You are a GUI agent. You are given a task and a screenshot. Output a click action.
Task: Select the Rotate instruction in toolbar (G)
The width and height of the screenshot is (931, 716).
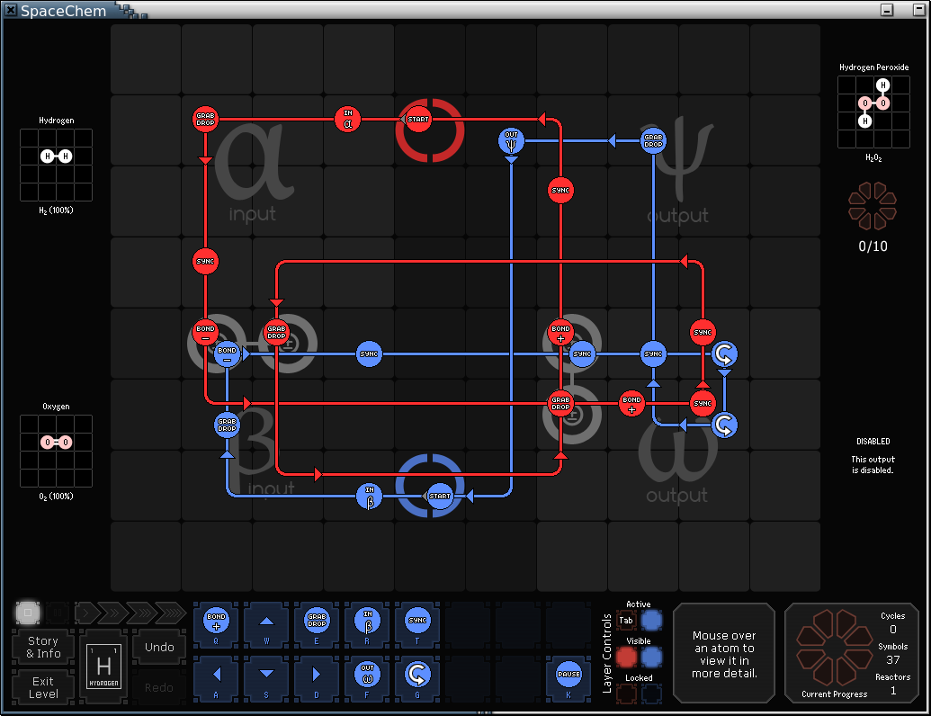417,677
